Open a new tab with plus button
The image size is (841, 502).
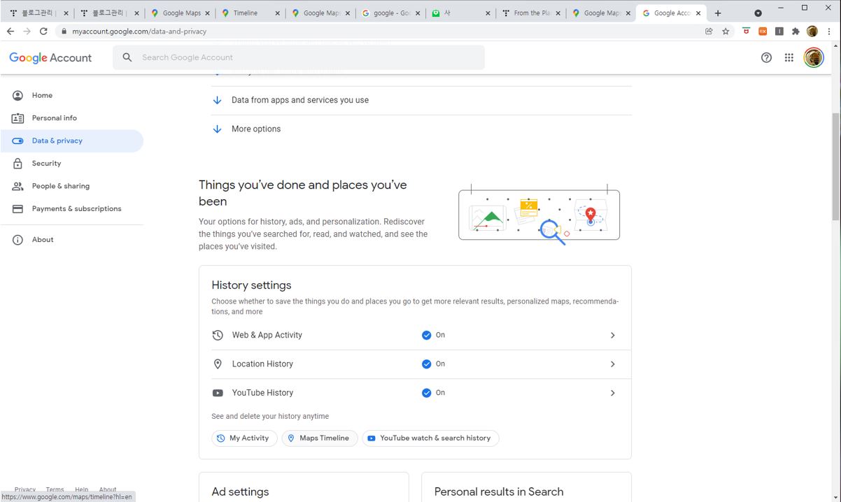pos(718,13)
